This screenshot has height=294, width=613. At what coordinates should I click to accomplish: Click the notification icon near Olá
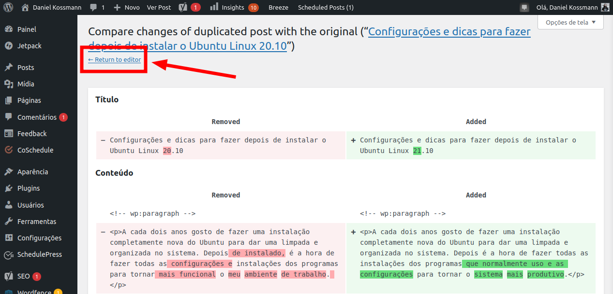coord(524,8)
